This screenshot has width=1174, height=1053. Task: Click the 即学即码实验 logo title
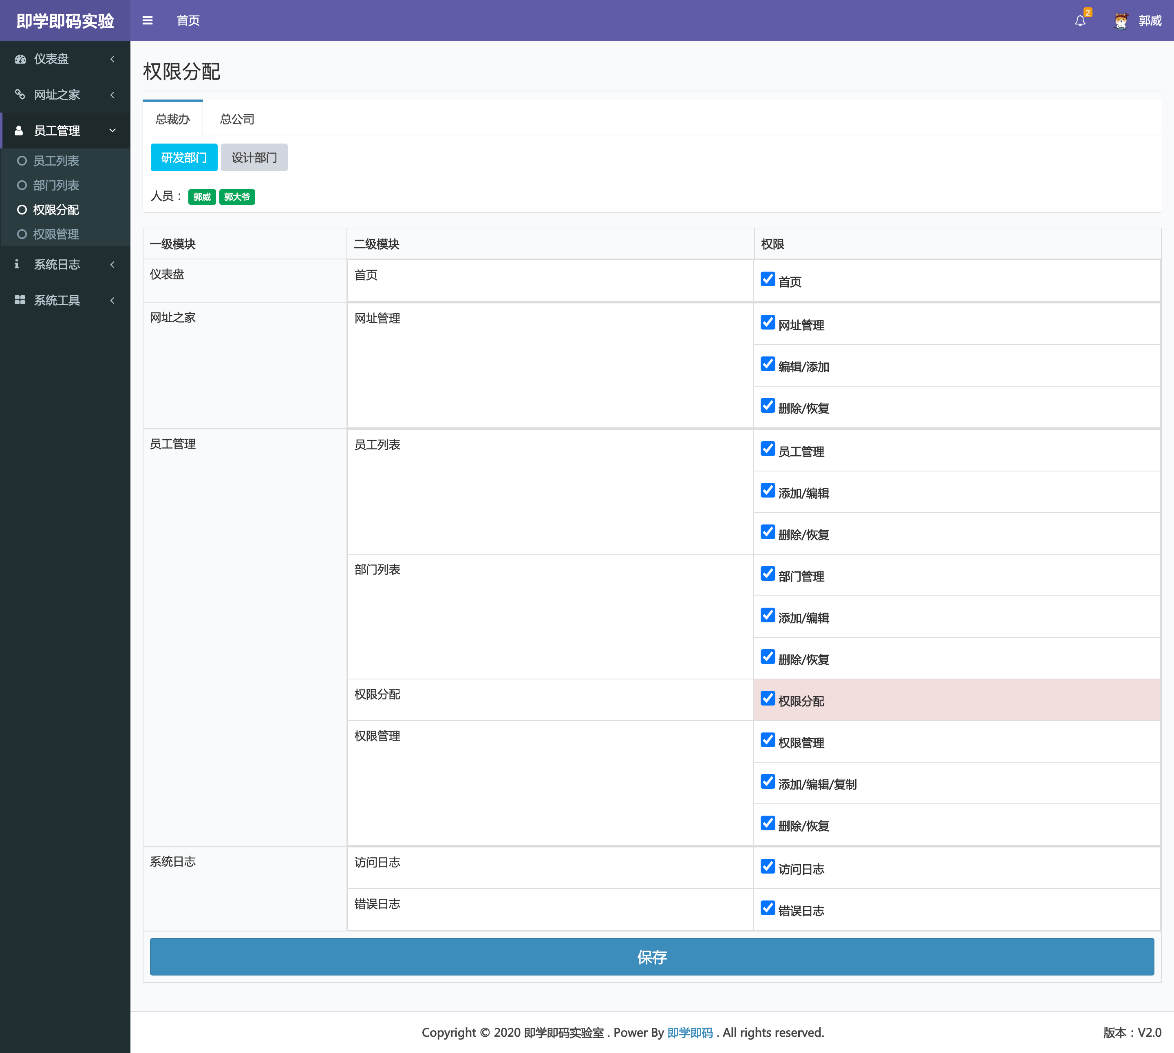[x=65, y=21]
